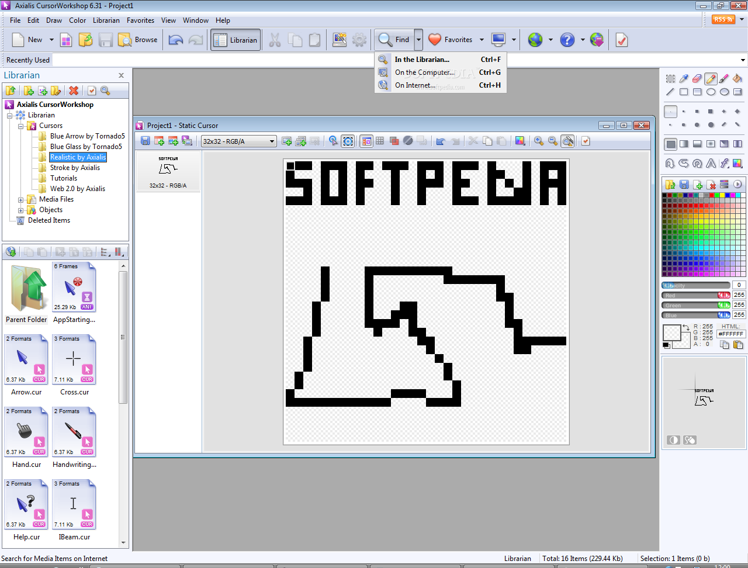
Task: Toggle the preview contrast button below preview
Action: (x=673, y=440)
